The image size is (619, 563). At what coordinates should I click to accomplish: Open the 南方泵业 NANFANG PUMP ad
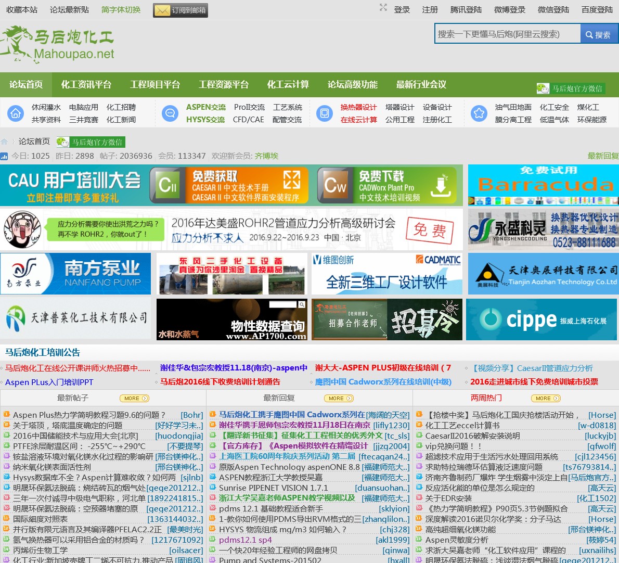[x=75, y=274]
